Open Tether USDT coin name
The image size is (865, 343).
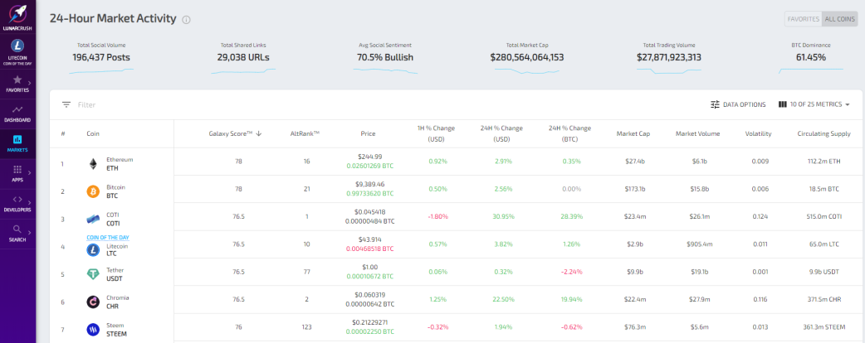(x=115, y=274)
